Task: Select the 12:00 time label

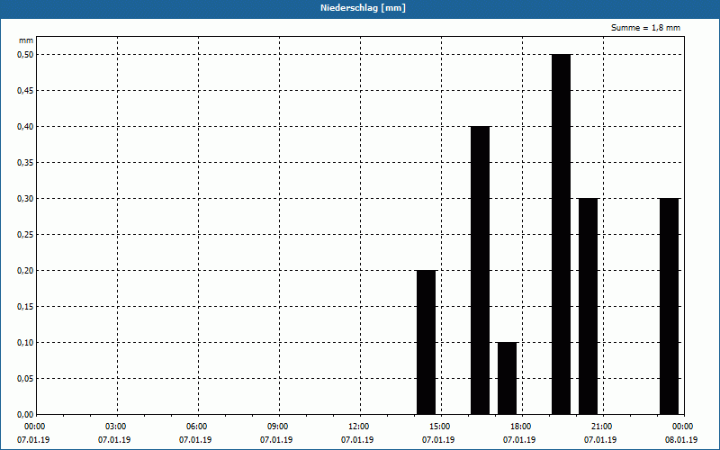Action: click(359, 427)
